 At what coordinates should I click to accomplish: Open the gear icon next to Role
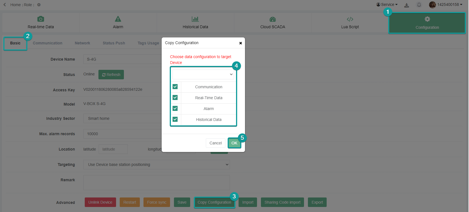(x=39, y=5)
